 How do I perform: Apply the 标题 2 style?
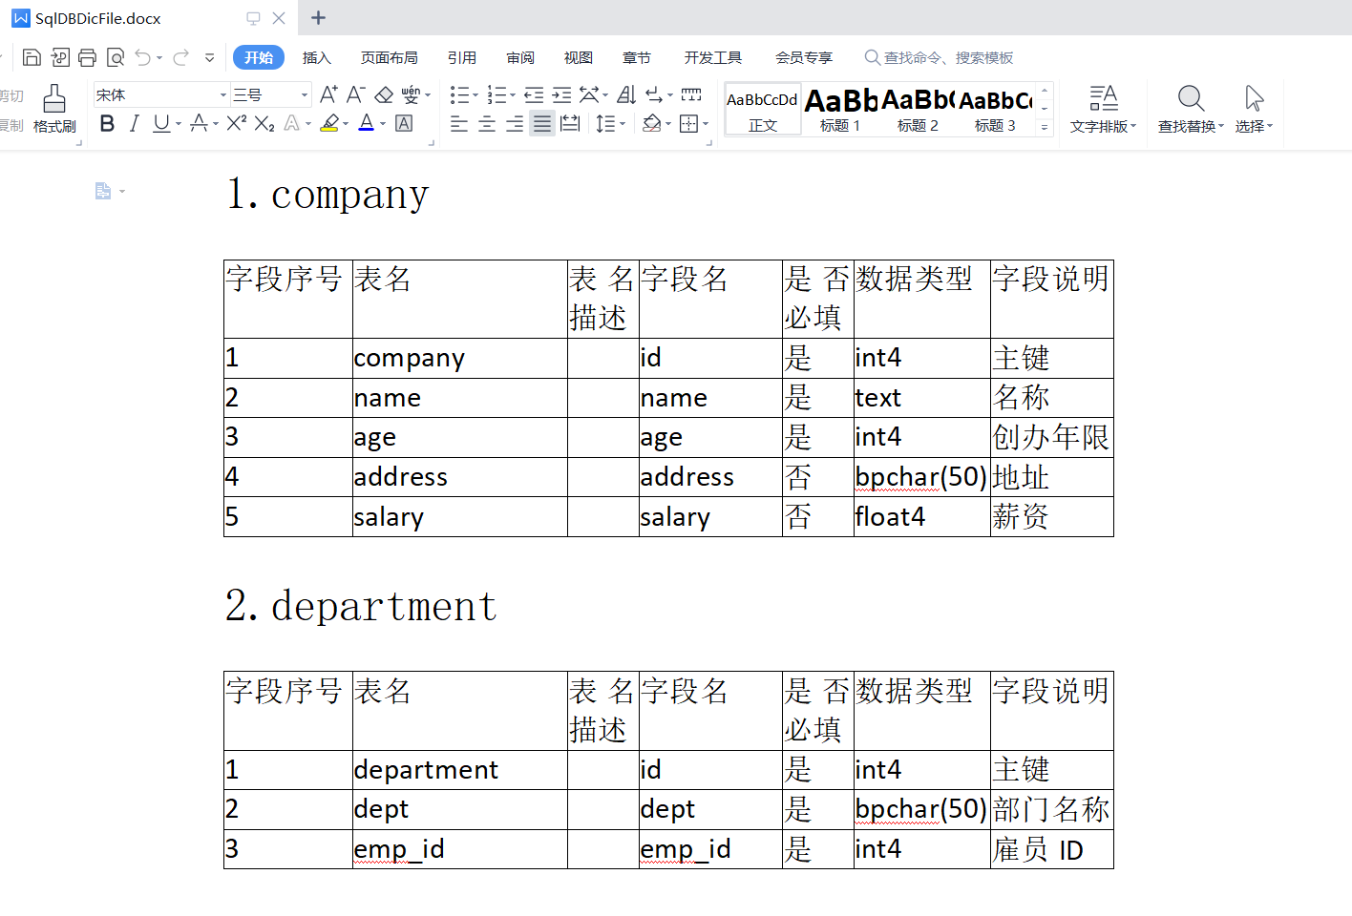pyautogui.click(x=918, y=110)
